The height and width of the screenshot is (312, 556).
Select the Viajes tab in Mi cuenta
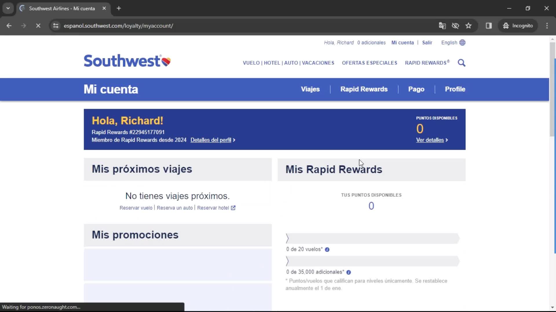[x=310, y=89]
